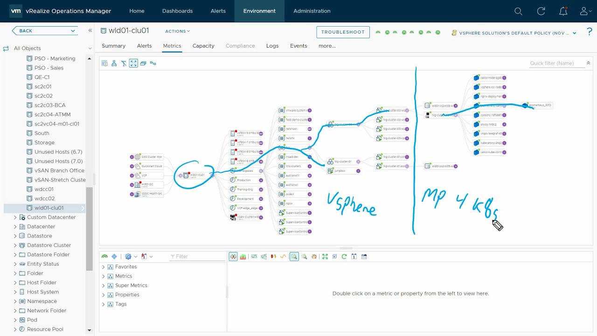This screenshot has height=336, width=597.
Task: Toggle the anomalies red-green icon
Action: 274,257
